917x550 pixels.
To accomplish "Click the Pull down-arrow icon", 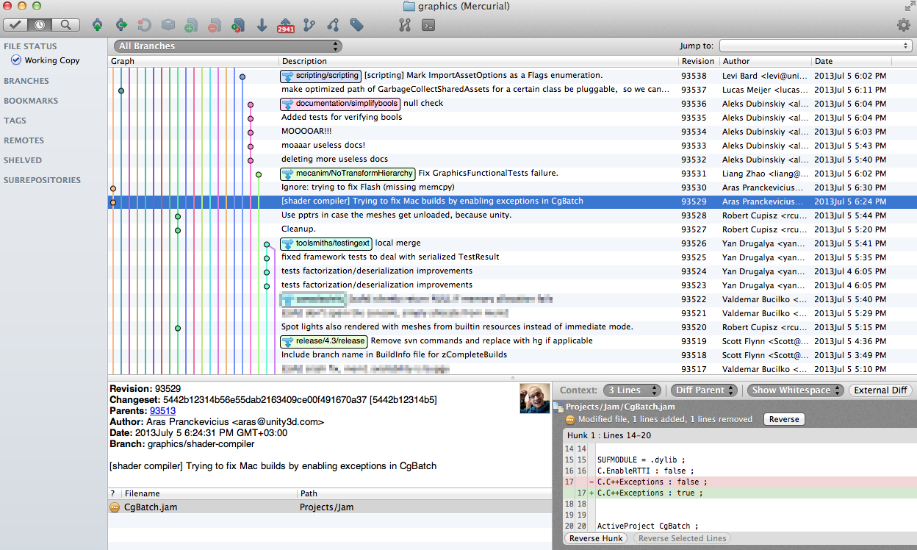I will click(262, 25).
